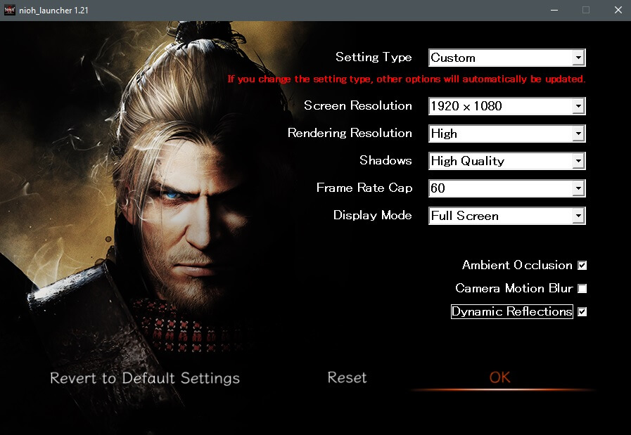This screenshot has width=631, height=435.
Task: Open the Setting Type dropdown showing Custom
Action: pyautogui.click(x=506, y=58)
